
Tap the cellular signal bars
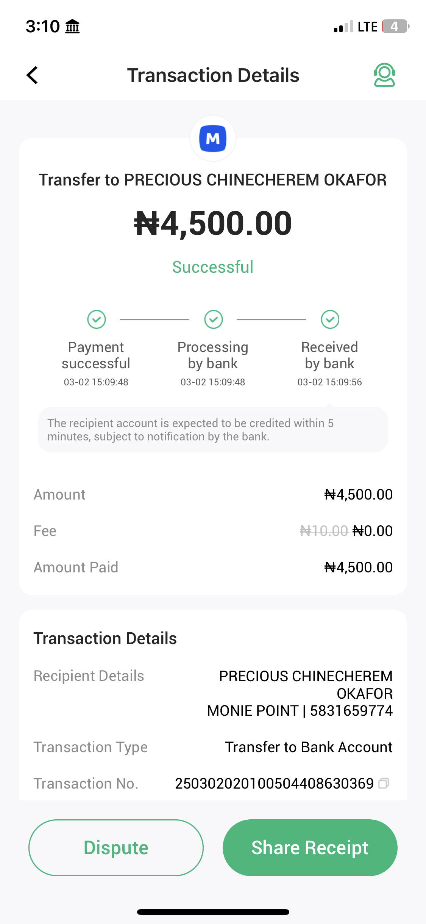click(x=343, y=27)
